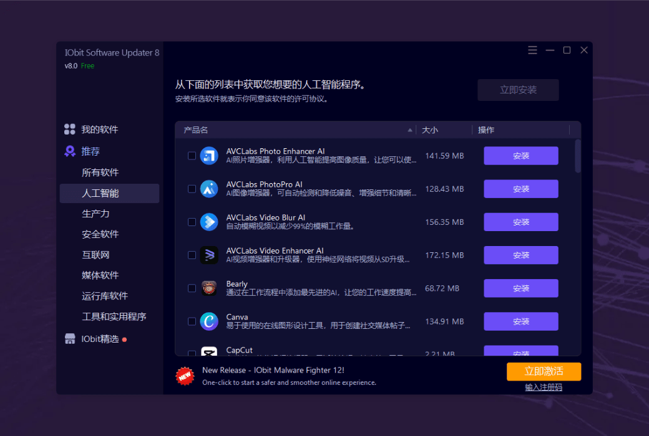This screenshot has width=649, height=436.
Task: Open the My Software grid icon
Action: pyautogui.click(x=69, y=130)
